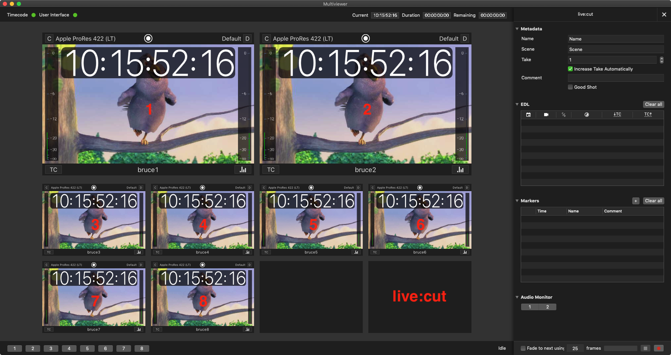Open the Default destination label on bruce1

pyautogui.click(x=231, y=38)
